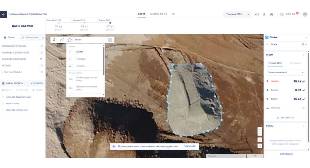Click the blue Объём color swatch
The height and width of the screenshot is (168, 310).
(x=267, y=37)
